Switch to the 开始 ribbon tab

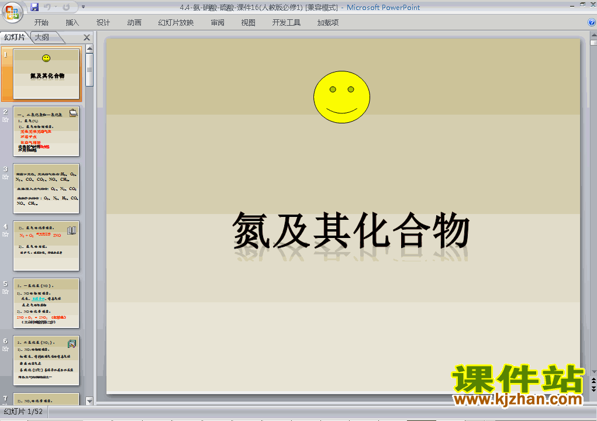(41, 23)
